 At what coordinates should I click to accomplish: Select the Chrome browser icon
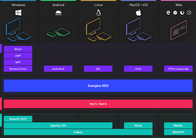pyautogui.click(x=175, y=13)
